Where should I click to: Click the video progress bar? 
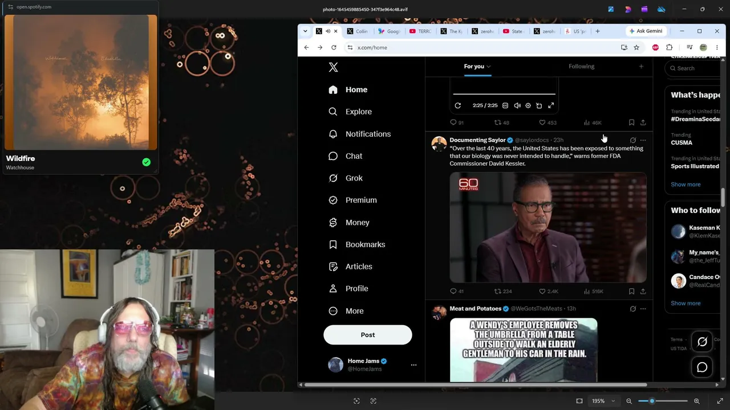point(504,94)
